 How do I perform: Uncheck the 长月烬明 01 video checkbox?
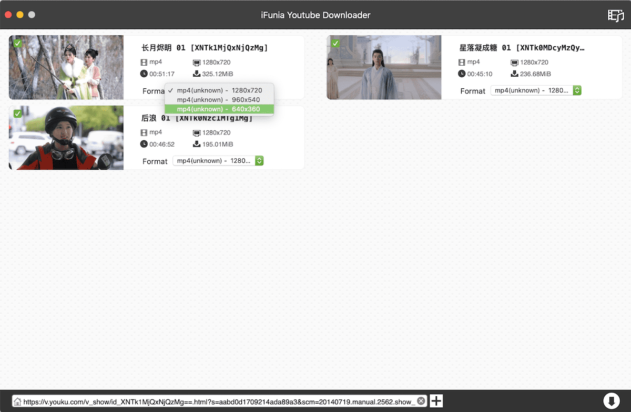pyautogui.click(x=17, y=43)
